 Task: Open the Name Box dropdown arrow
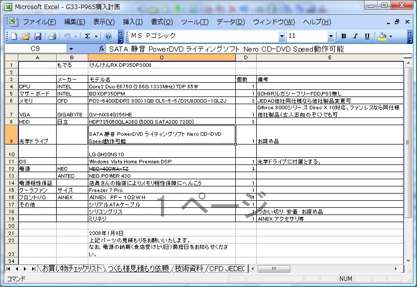(x=71, y=49)
